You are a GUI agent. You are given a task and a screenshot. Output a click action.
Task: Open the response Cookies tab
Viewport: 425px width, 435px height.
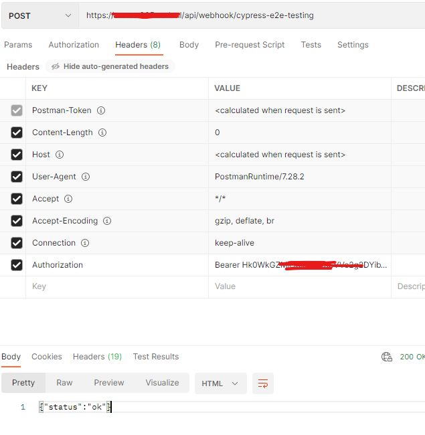pyautogui.click(x=47, y=357)
